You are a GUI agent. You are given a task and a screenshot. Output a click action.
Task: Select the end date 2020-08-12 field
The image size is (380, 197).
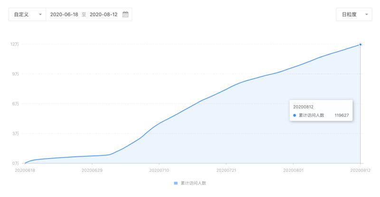pos(104,14)
